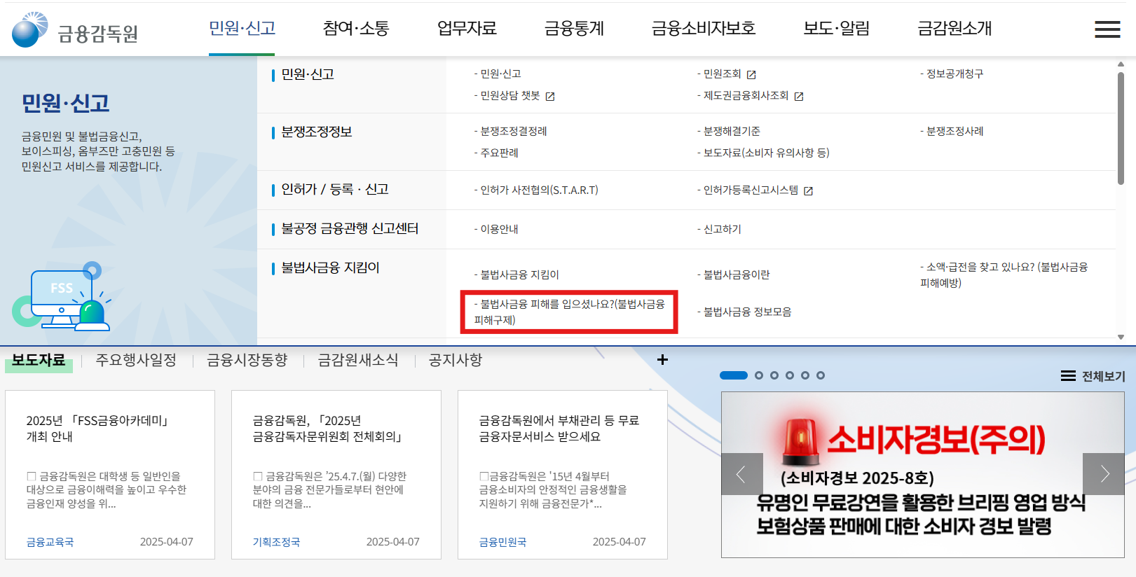Open the 참여·소통 top menu
This screenshot has height=577, width=1136.
tap(356, 28)
